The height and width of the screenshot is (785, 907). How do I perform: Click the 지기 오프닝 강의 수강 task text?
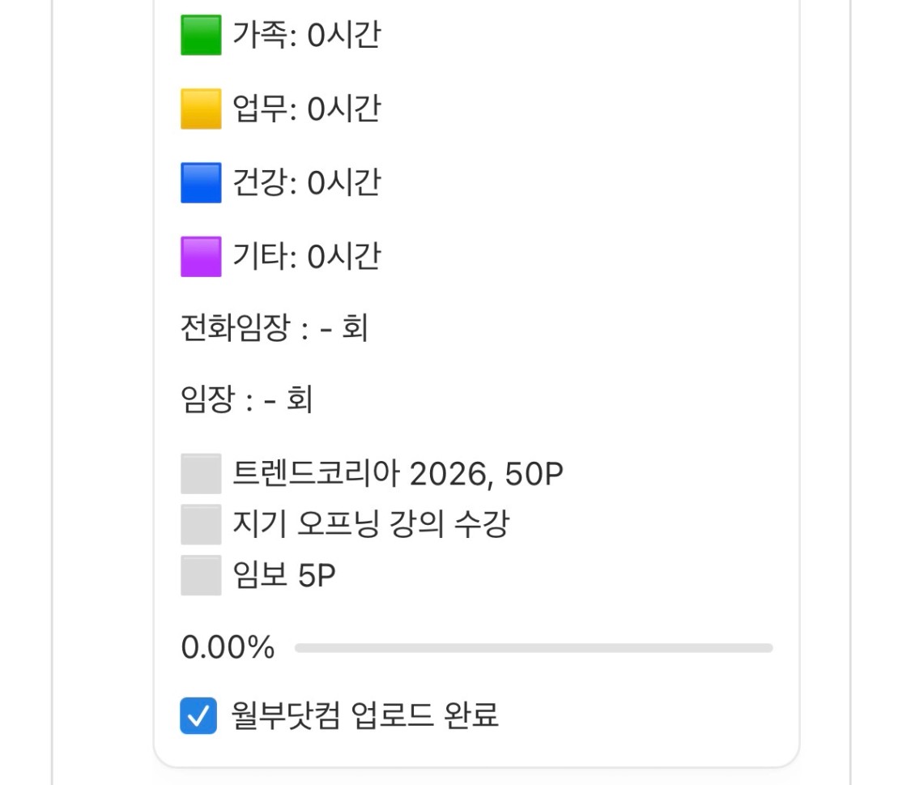[371, 524]
